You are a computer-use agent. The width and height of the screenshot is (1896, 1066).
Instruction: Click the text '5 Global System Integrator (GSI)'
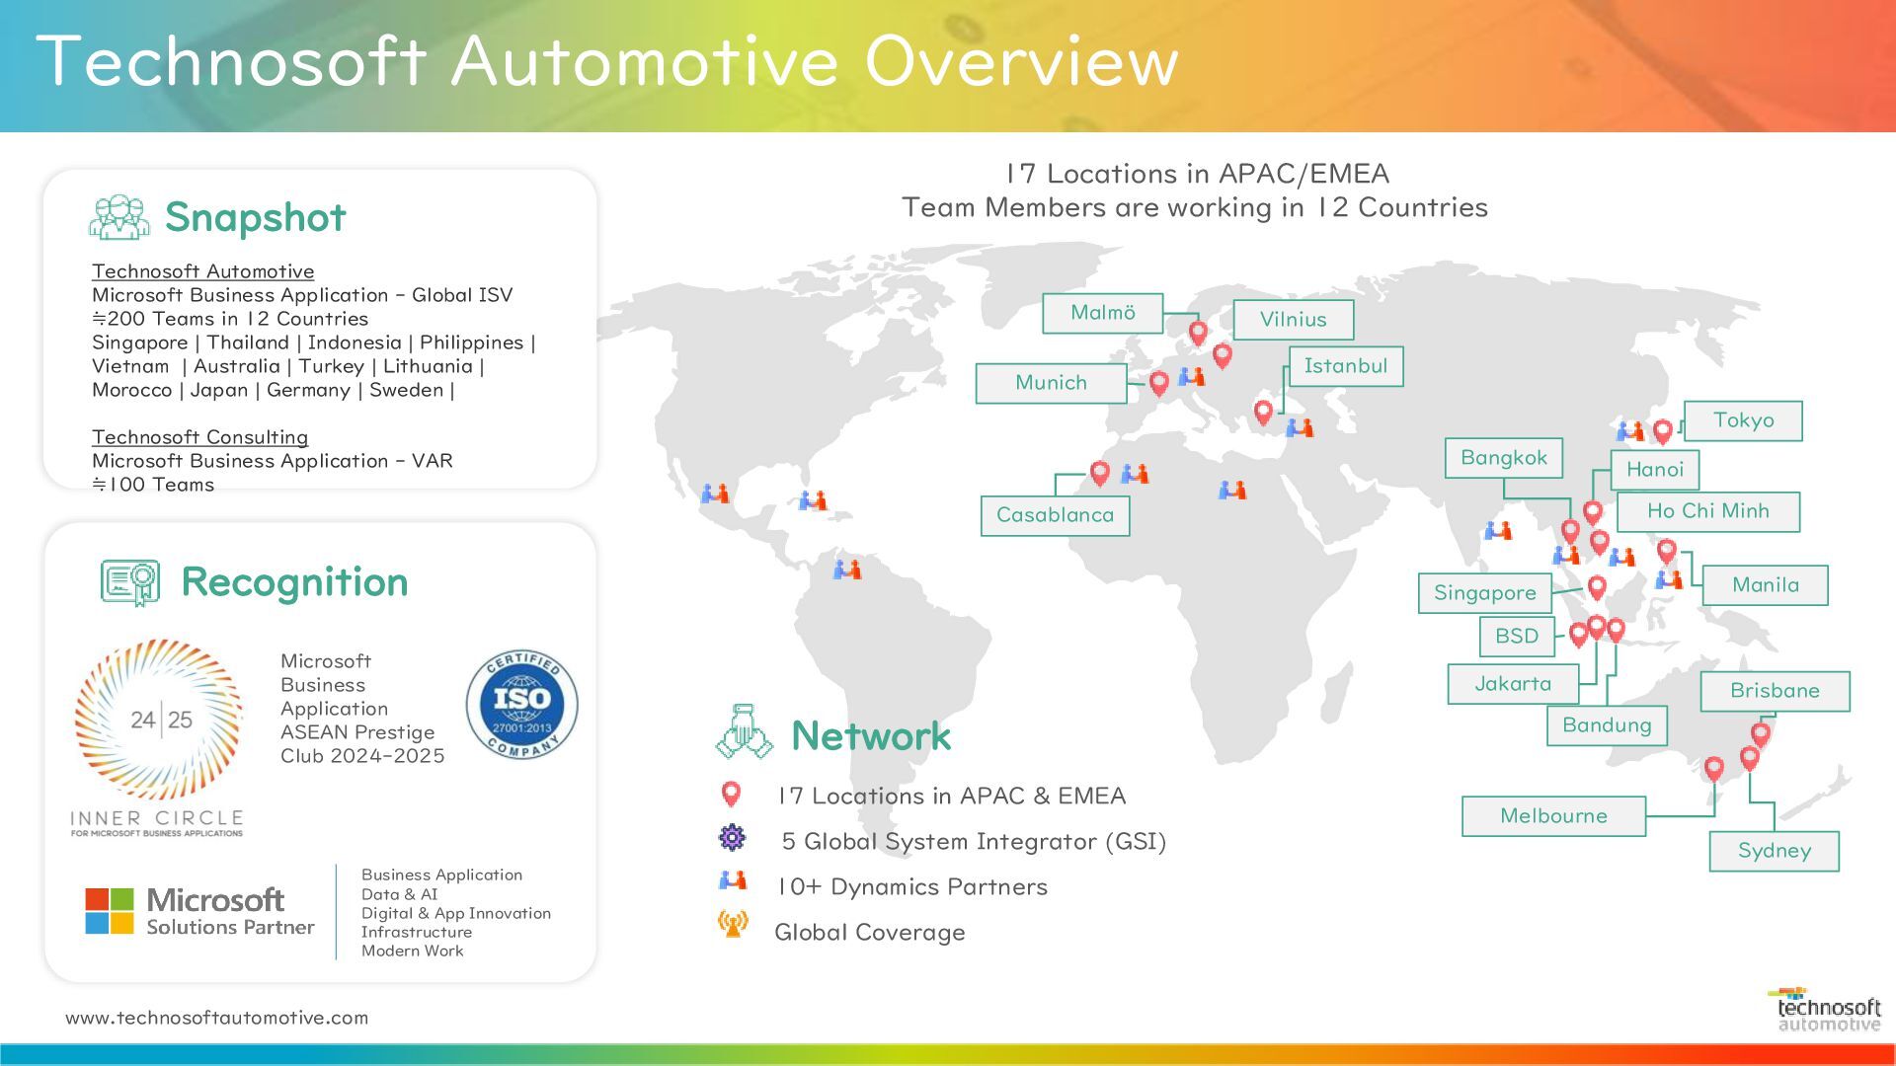974,842
